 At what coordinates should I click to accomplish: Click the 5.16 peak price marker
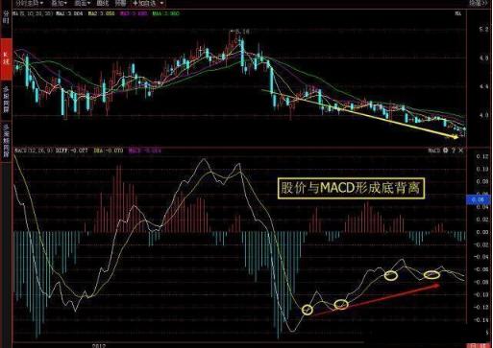(240, 32)
